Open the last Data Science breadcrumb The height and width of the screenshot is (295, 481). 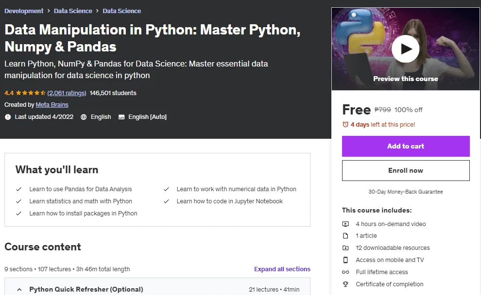point(122,11)
